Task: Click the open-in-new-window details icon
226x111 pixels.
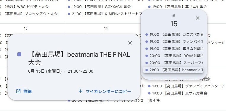Action: pos(18,91)
